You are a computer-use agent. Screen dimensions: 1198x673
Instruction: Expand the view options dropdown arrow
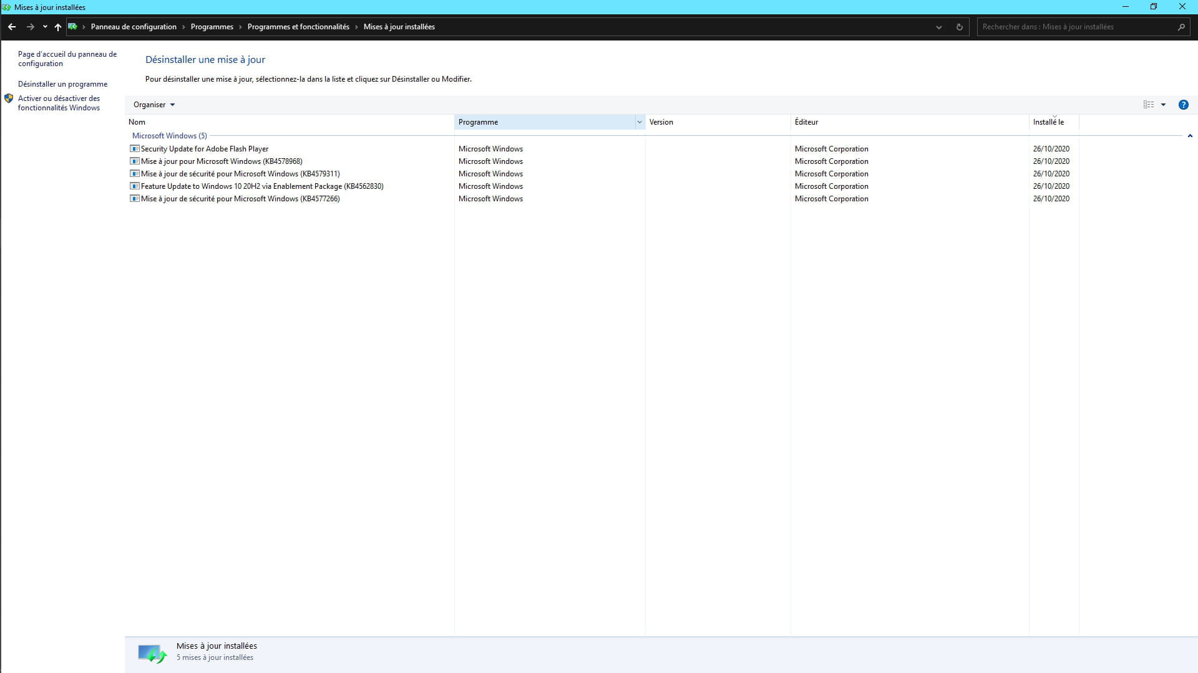1163,105
